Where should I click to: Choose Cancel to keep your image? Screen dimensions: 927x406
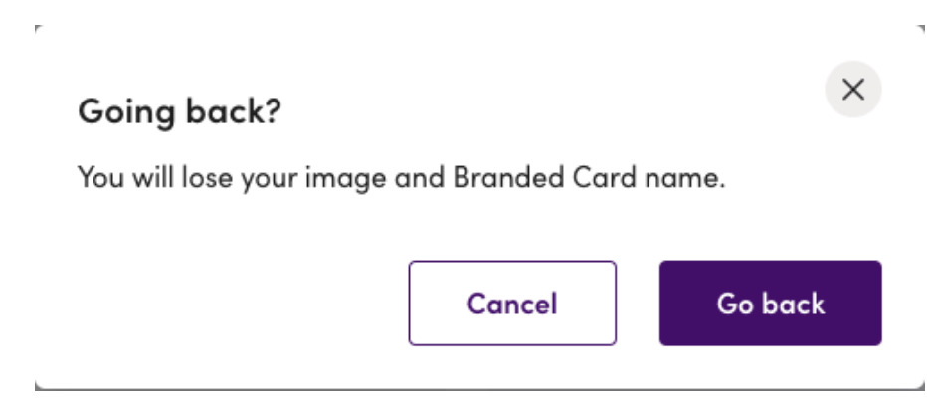click(512, 304)
